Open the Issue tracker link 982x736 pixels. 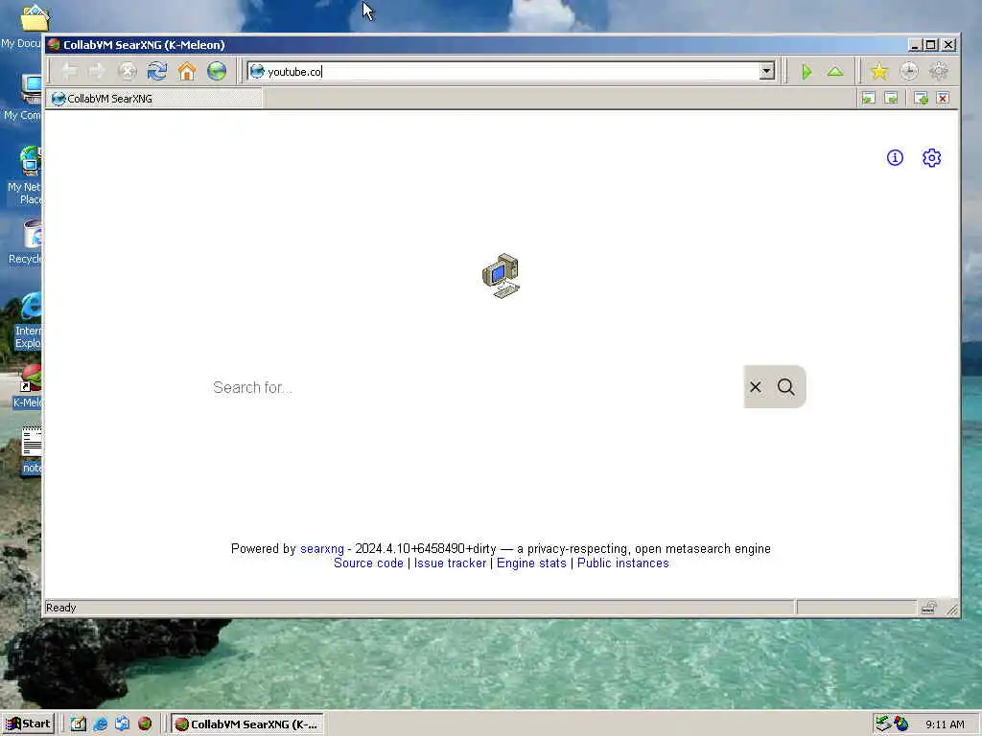[450, 563]
